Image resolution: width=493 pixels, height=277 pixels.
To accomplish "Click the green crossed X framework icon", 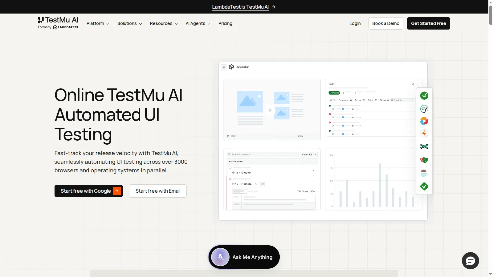I will pyautogui.click(x=424, y=147).
